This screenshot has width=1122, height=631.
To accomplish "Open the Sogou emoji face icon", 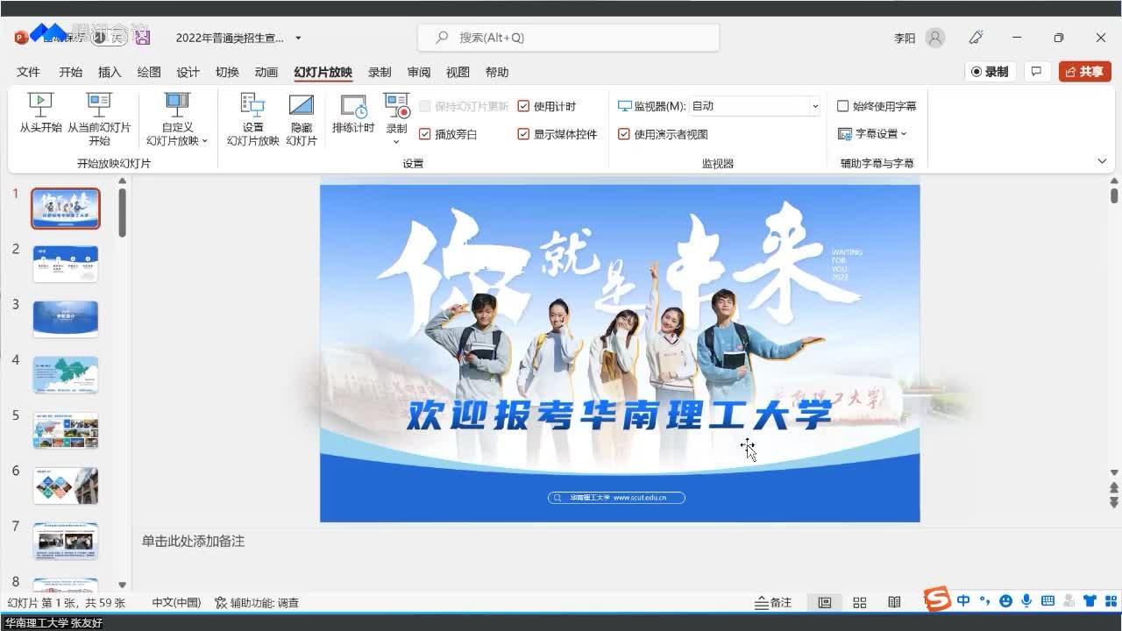I will click(1005, 600).
